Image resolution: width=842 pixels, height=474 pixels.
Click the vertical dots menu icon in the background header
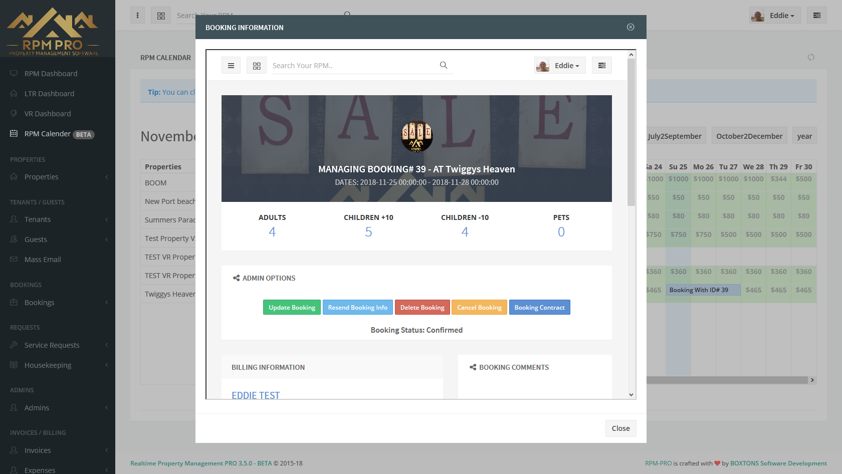click(138, 16)
